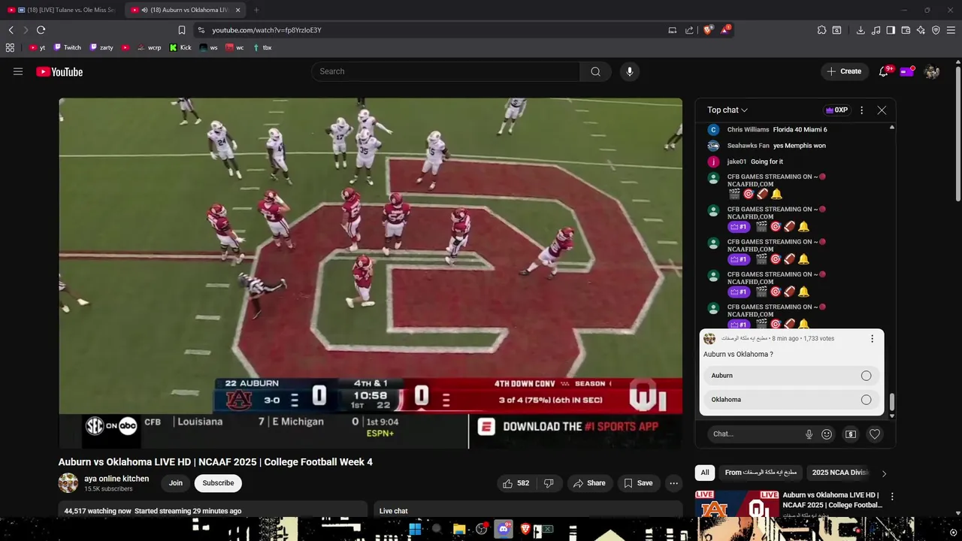Focus the YouTube search field
The height and width of the screenshot is (541, 962).
pyautogui.click(x=445, y=71)
